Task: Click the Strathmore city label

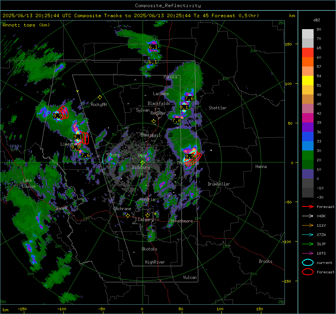Action: coord(181,221)
